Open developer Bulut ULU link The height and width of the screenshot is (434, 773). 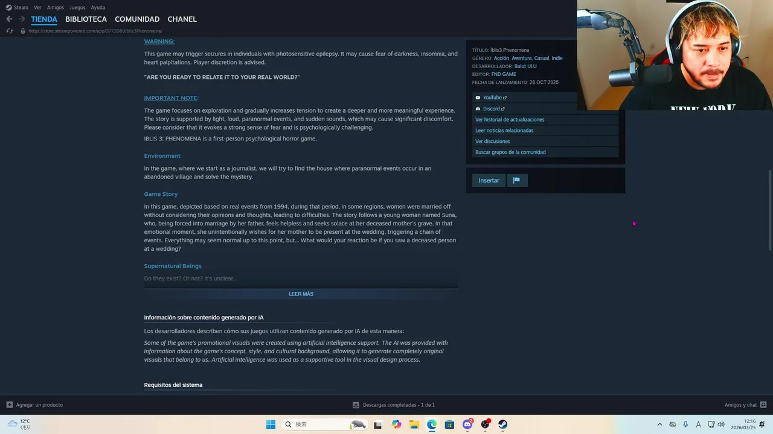[x=525, y=66]
